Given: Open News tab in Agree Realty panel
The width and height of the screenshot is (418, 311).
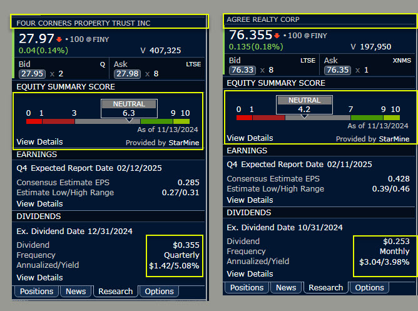Looking at the screenshot, I should pos(286,287).
